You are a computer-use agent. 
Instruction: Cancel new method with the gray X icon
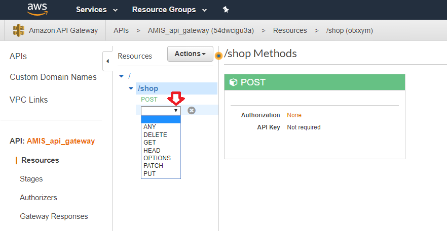click(x=192, y=110)
